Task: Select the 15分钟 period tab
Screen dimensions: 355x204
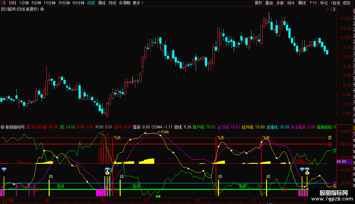Action: [50, 3]
